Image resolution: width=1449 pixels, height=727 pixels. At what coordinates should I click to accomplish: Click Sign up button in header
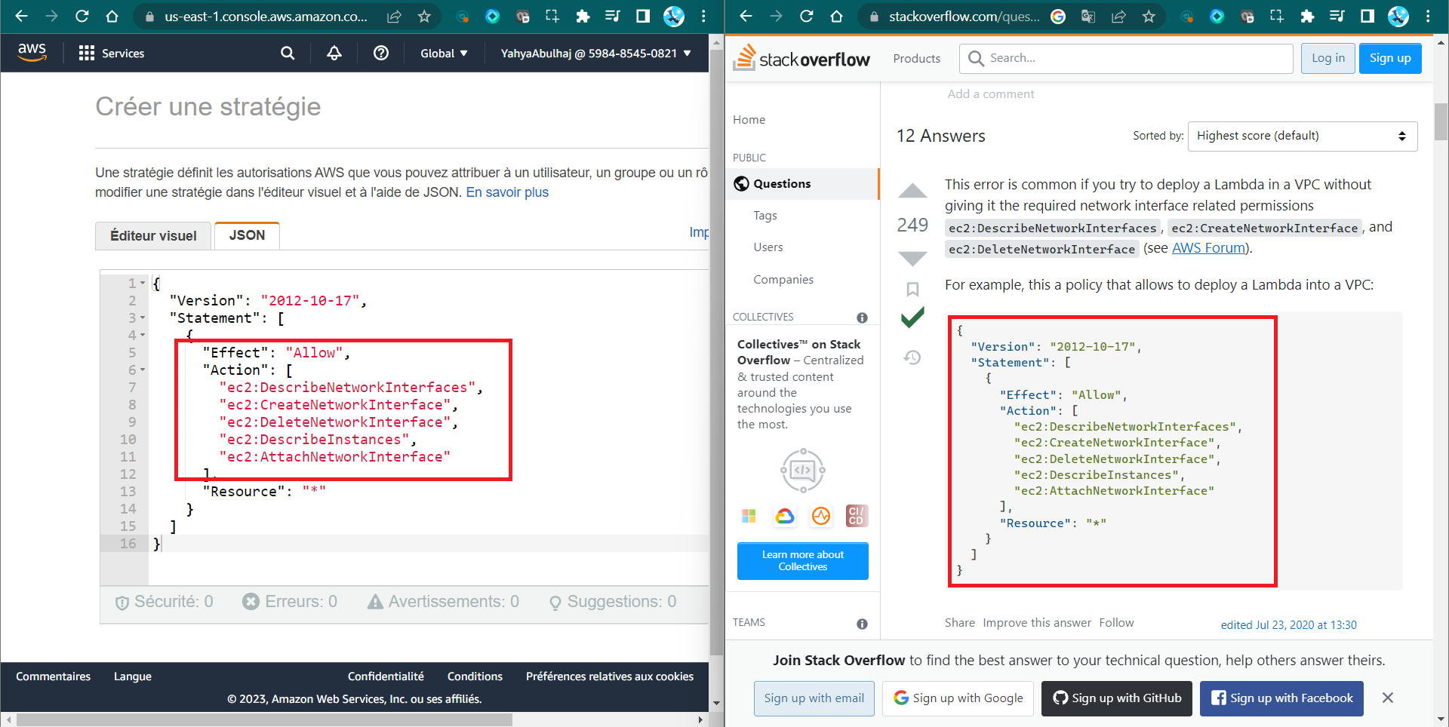tap(1390, 58)
